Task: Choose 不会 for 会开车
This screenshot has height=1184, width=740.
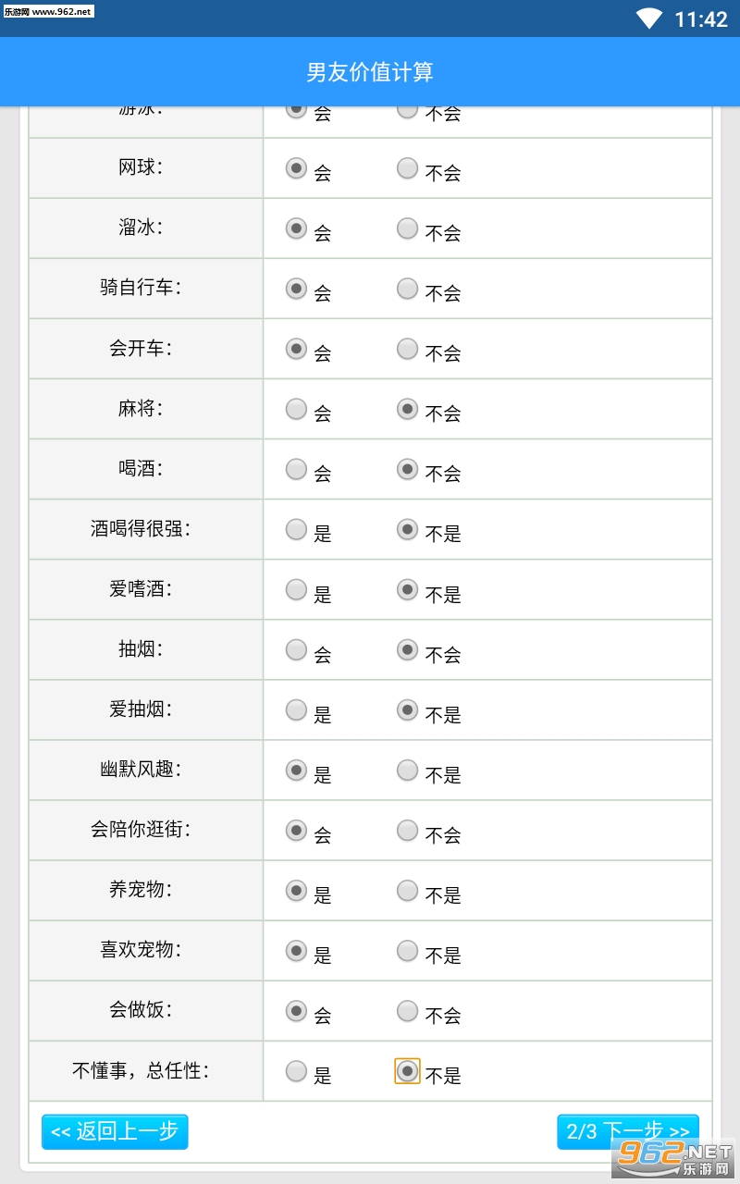Action: coord(407,349)
